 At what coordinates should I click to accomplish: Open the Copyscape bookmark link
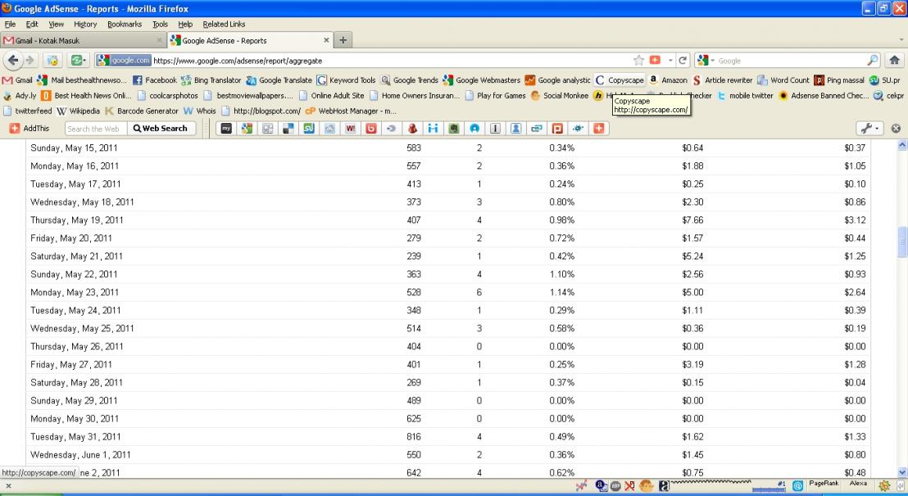tap(620, 80)
